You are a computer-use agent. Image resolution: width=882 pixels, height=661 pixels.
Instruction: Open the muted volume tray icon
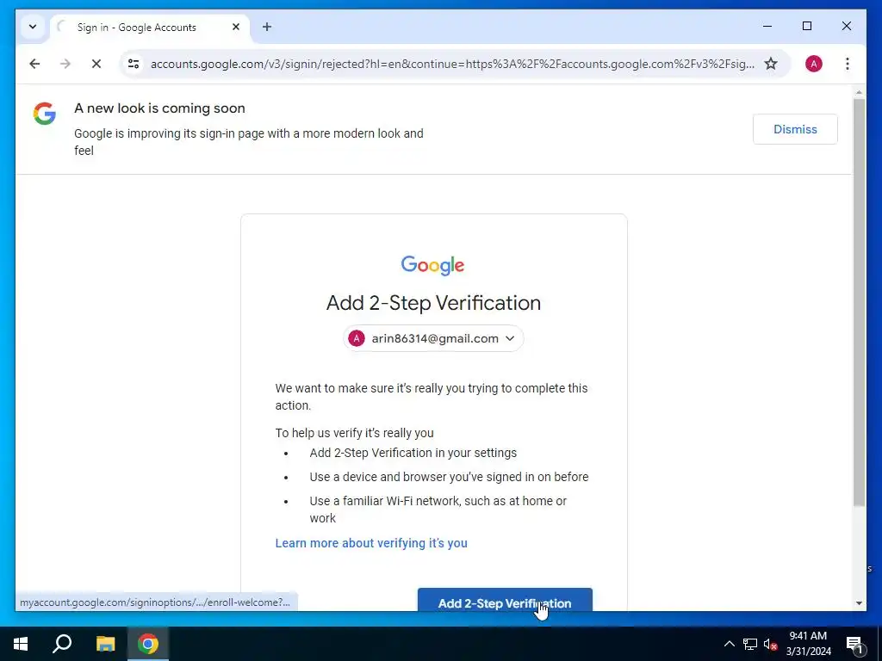click(x=770, y=644)
